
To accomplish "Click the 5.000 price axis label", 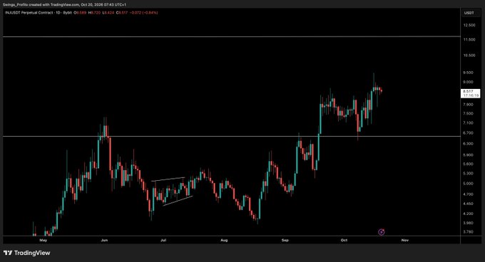I will pyautogui.click(x=468, y=183).
